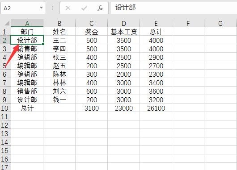Screen dimensions: 237x170
Task: Click the name cell 林林
Action: pos(59,83)
